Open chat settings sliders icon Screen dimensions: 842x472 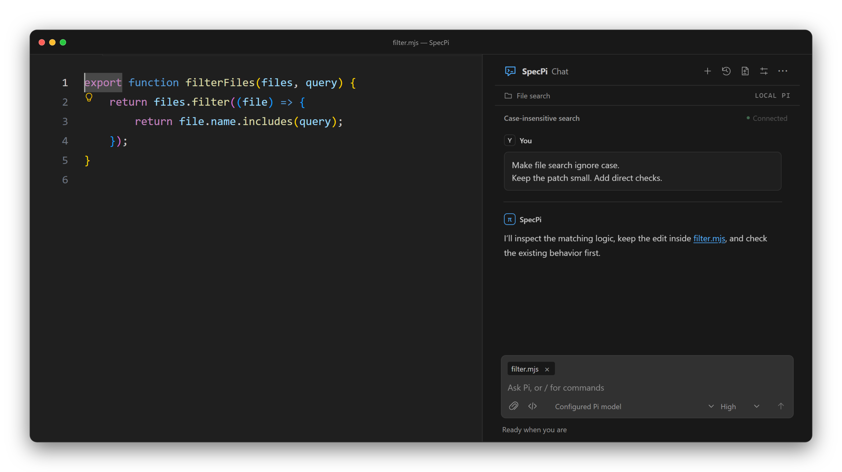point(763,71)
